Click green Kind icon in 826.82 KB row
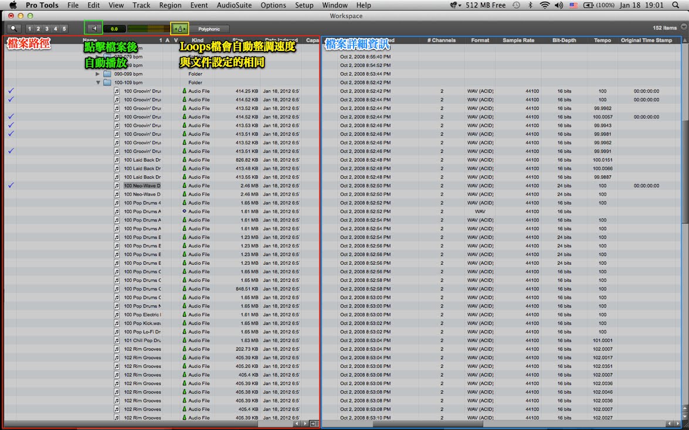The height and width of the screenshot is (430, 689). (185, 160)
